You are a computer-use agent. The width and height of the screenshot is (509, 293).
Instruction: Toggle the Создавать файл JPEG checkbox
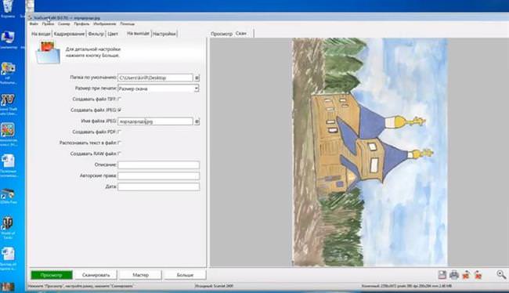(119, 110)
